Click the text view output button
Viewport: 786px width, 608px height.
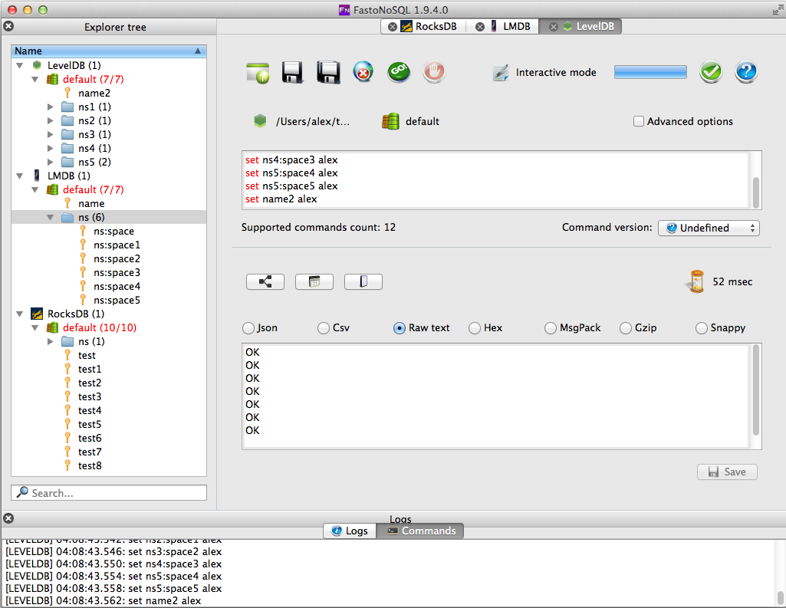[363, 281]
